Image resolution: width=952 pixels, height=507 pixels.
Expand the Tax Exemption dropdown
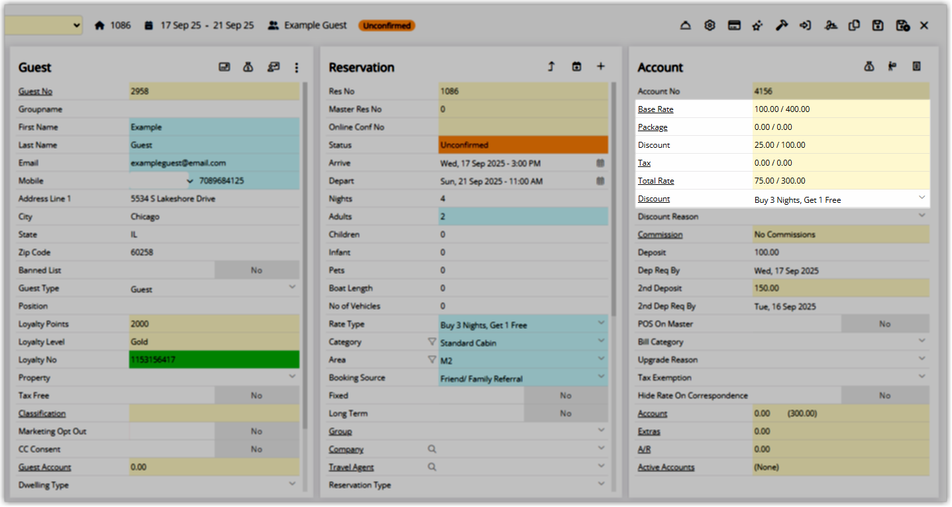[x=922, y=376]
